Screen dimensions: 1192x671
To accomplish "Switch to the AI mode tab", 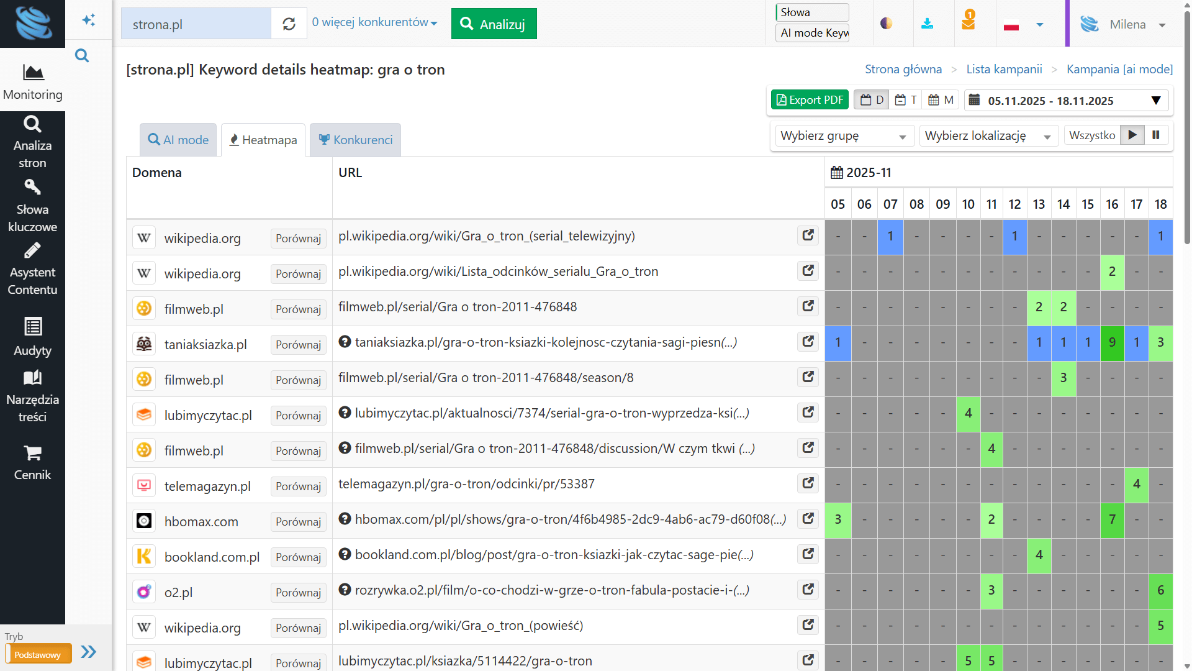I will pyautogui.click(x=178, y=140).
